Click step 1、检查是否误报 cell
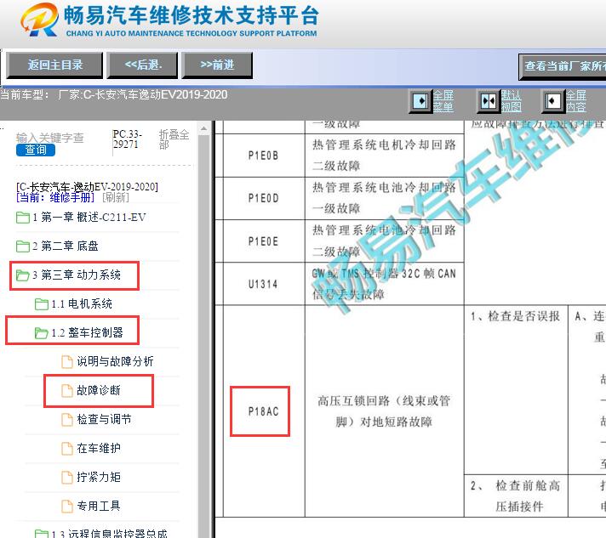This screenshot has width=606, height=538. click(516, 390)
